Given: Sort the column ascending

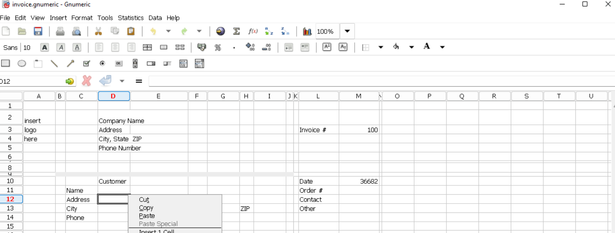Looking at the screenshot, I should pos(269,31).
